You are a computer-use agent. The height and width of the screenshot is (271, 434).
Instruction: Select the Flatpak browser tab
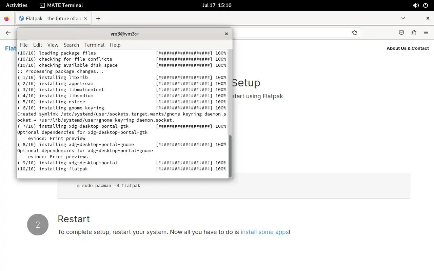tap(53, 19)
